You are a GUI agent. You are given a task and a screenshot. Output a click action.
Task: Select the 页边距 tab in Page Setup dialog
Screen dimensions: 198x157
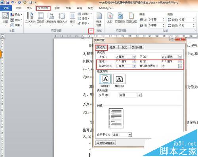(101, 47)
